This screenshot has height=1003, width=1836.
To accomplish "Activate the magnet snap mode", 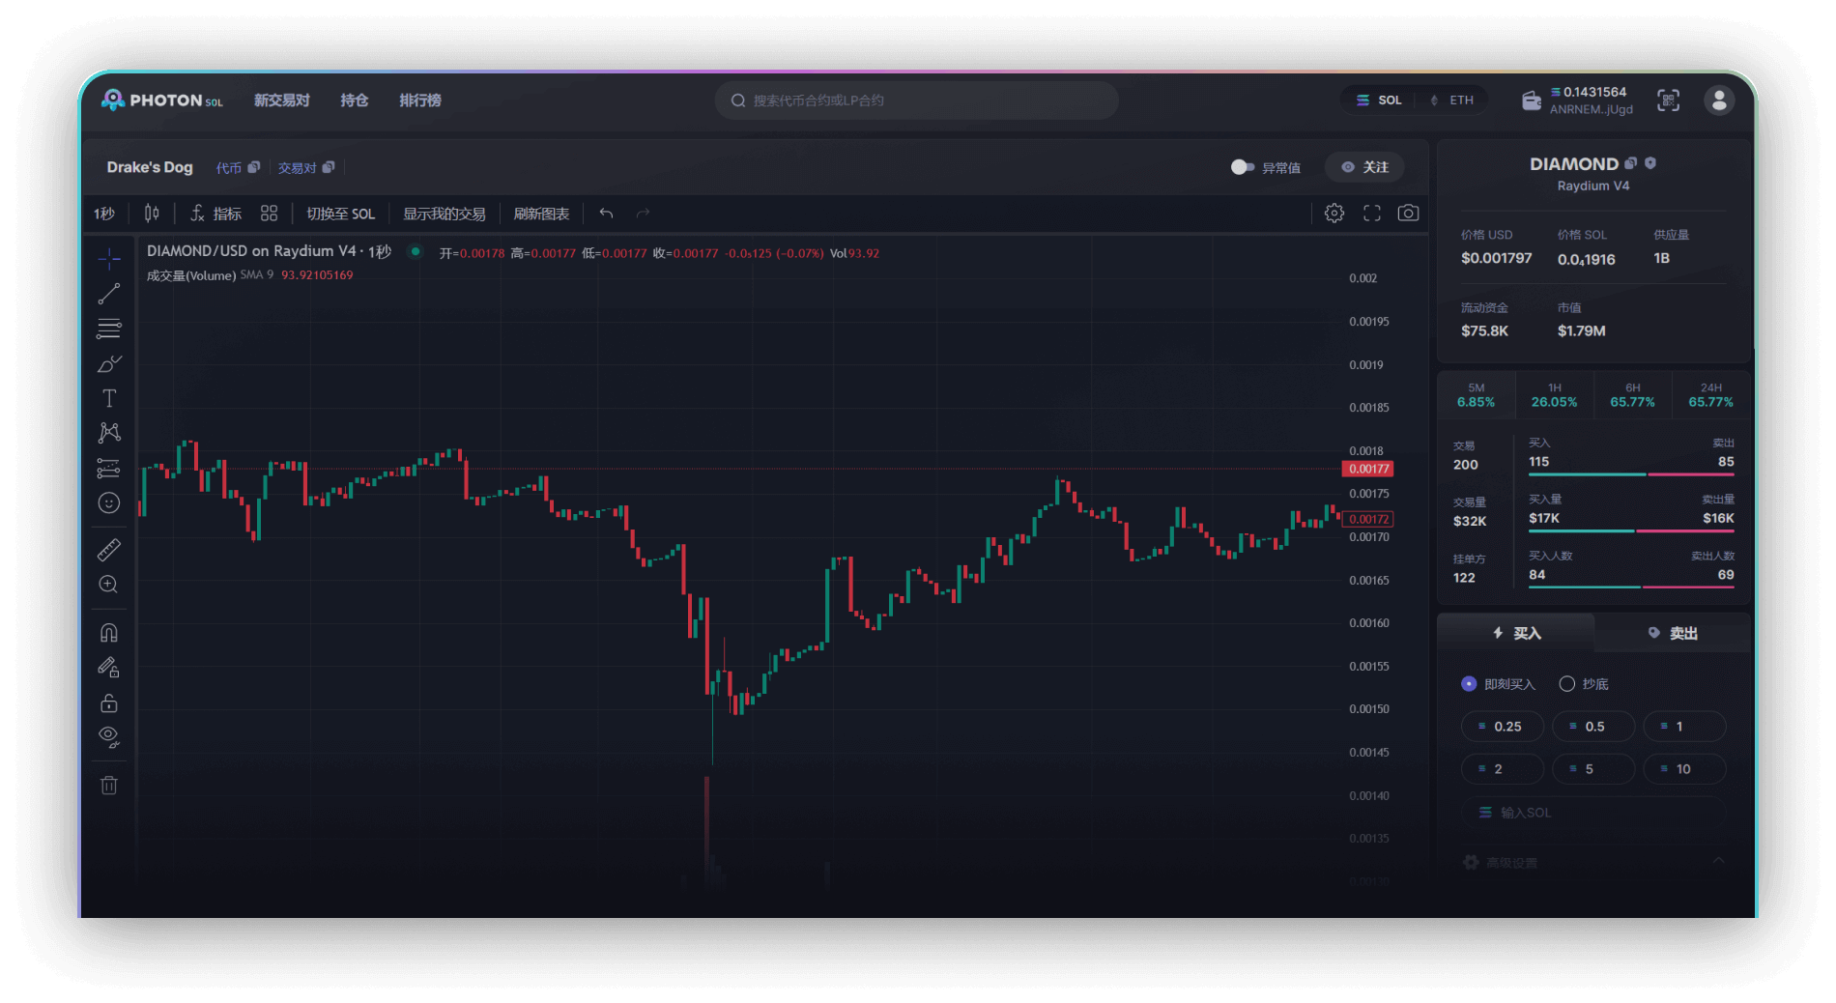I will [x=109, y=633].
